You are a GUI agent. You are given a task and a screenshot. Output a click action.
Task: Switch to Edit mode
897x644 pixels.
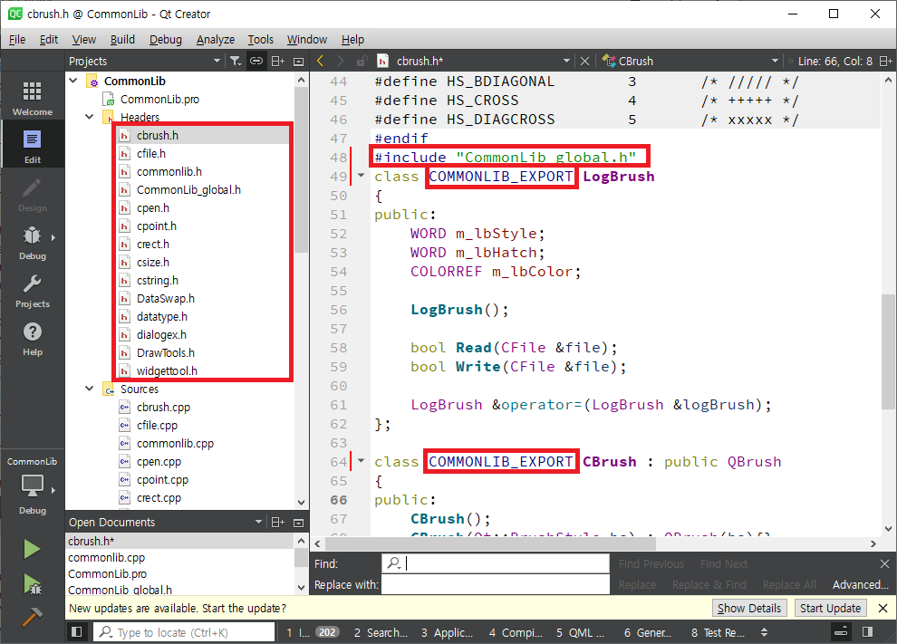(x=32, y=146)
